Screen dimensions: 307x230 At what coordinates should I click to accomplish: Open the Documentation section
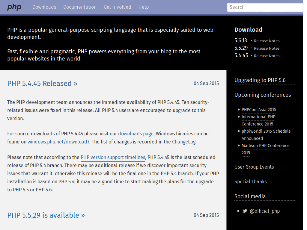(x=80, y=7)
